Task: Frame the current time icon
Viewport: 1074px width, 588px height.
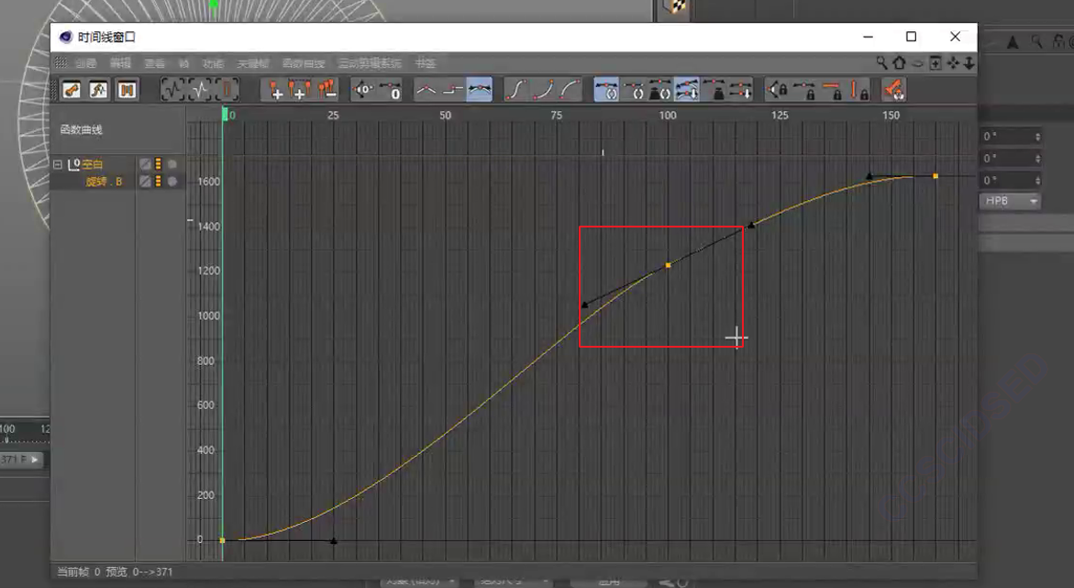Action: coord(227,90)
